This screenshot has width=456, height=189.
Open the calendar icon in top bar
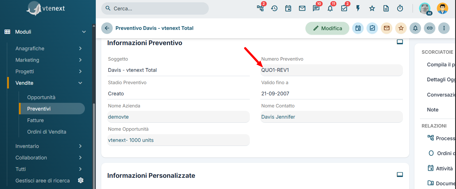(288, 8)
